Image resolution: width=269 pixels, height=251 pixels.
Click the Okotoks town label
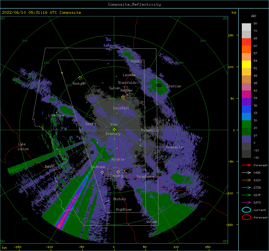click(120, 199)
